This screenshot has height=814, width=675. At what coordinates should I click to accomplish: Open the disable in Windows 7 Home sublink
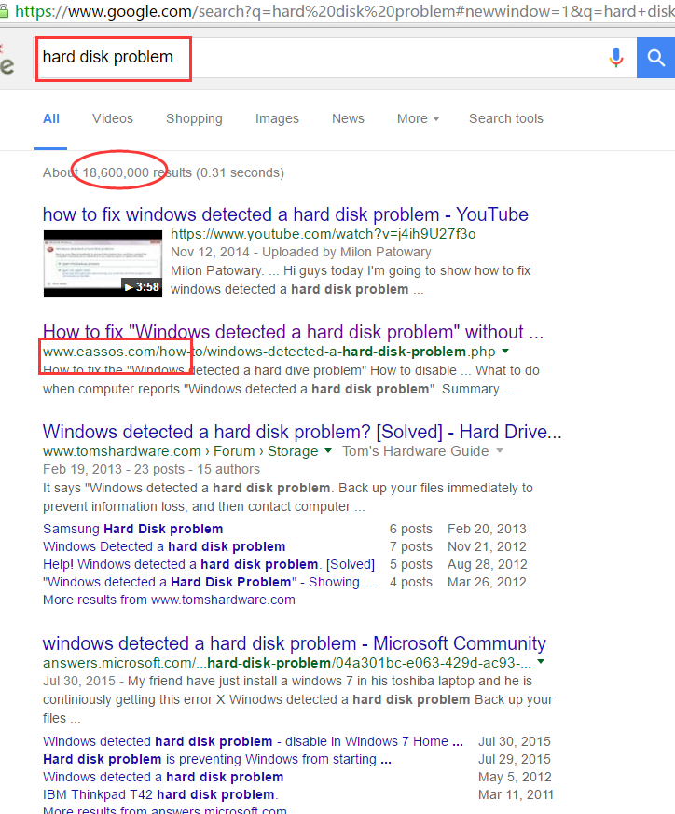point(253,741)
